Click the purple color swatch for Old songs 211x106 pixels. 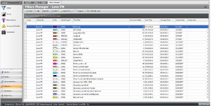pos(55,27)
